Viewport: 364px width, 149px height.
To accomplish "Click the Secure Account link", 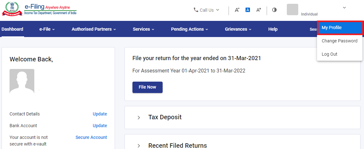I will 91,137.
